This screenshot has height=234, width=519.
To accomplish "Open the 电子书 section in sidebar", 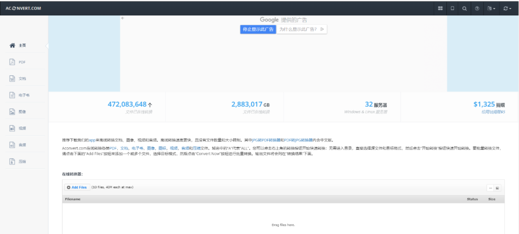I will click(25, 95).
